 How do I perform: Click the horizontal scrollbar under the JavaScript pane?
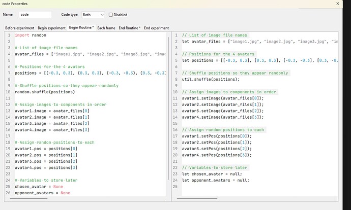click(x=197, y=198)
